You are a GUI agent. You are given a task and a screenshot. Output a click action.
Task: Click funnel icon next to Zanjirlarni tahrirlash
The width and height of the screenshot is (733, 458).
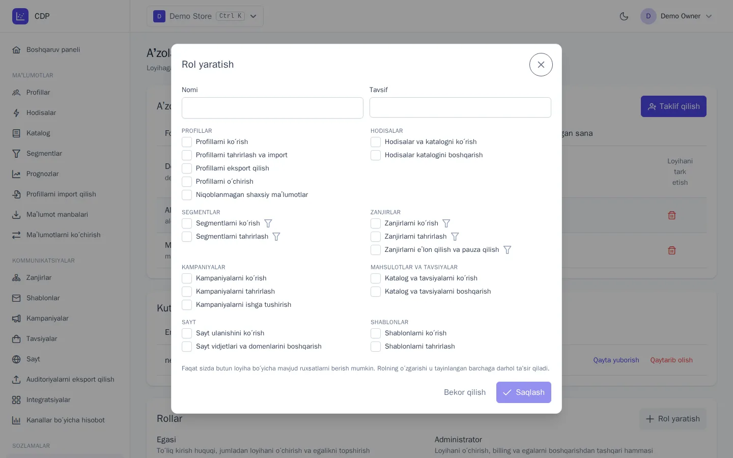coord(455,237)
